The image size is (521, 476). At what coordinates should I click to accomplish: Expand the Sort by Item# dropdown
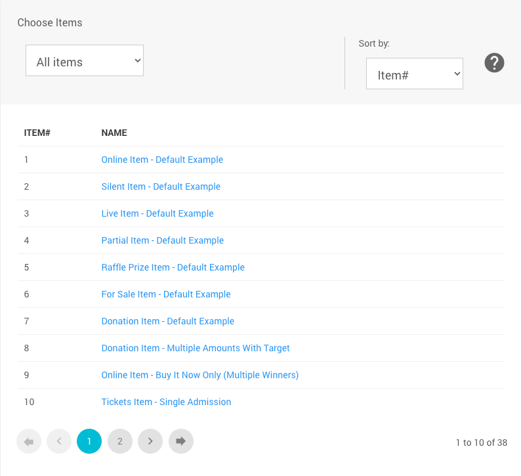click(x=415, y=75)
